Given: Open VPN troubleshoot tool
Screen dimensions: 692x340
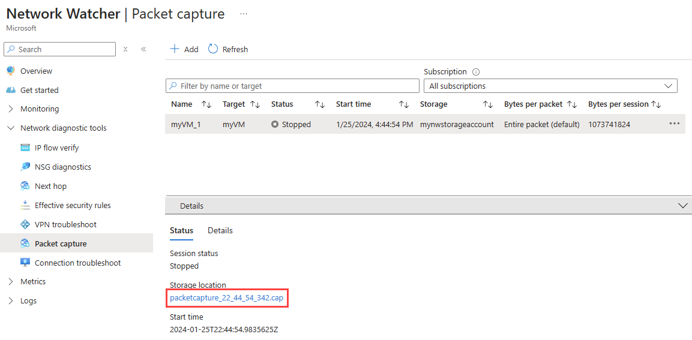Looking at the screenshot, I should pyautogui.click(x=65, y=224).
